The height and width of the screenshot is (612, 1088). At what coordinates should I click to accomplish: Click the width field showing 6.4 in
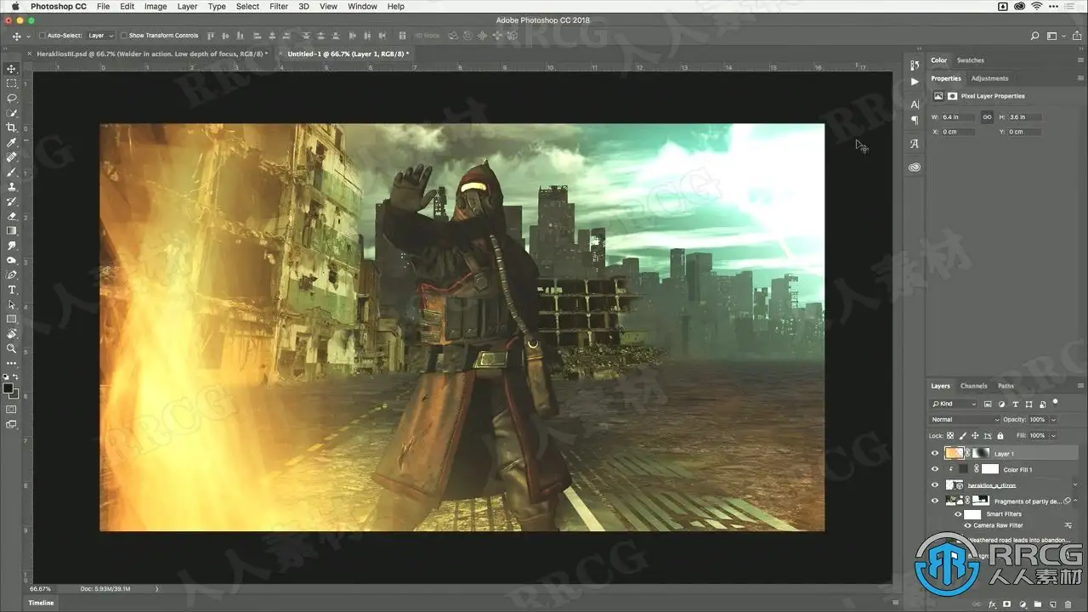(960, 117)
